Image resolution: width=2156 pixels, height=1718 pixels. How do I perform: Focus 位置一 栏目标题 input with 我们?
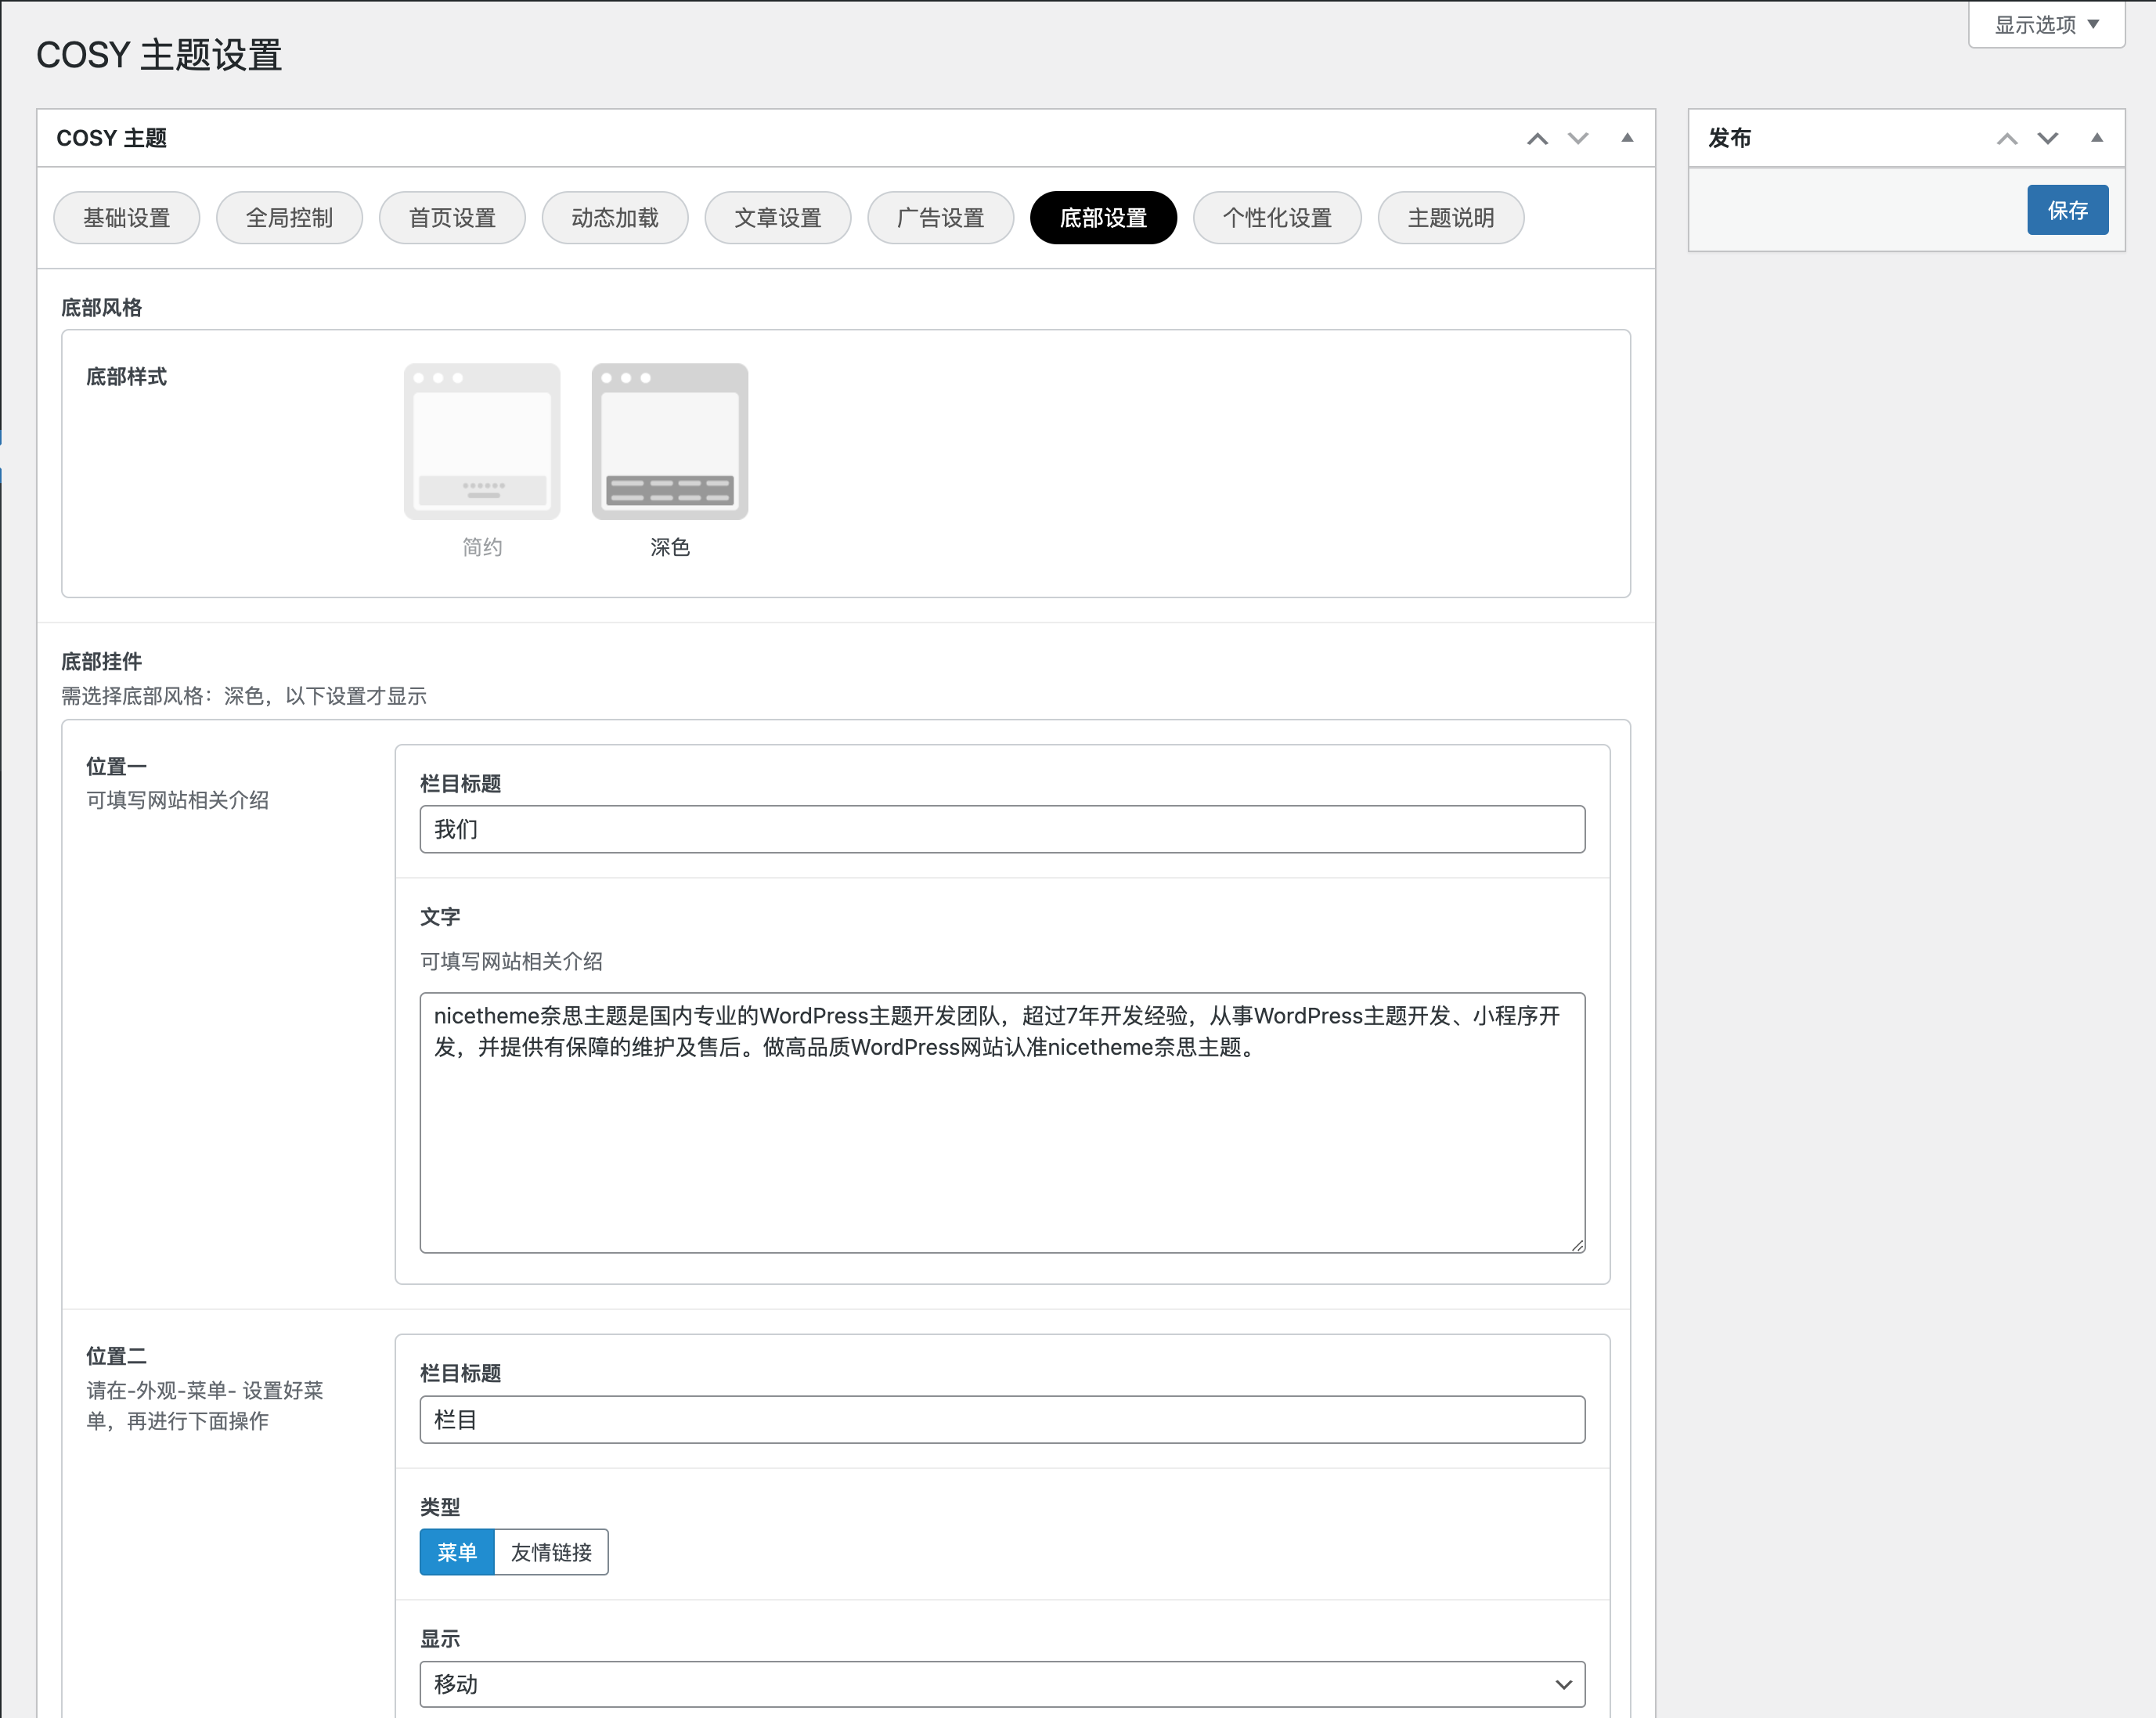click(1002, 829)
